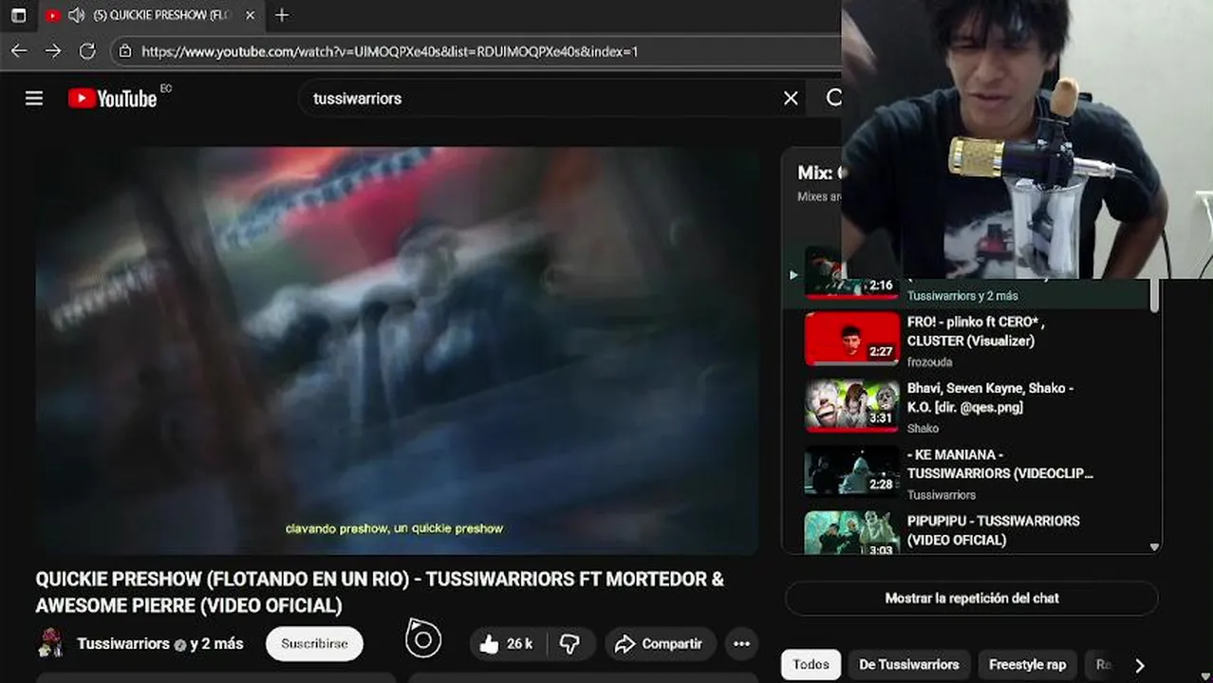Image resolution: width=1213 pixels, height=683 pixels.
Task: Open PIPUPIPU - TUSSIWARRIORS title
Action: tap(993, 530)
